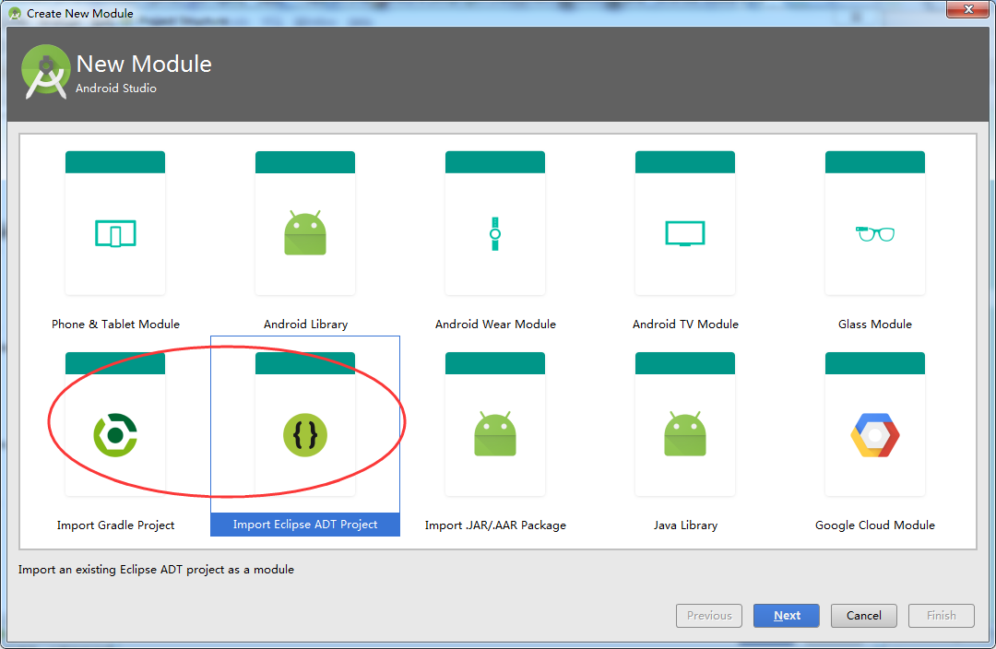Click the Next button

coord(787,615)
